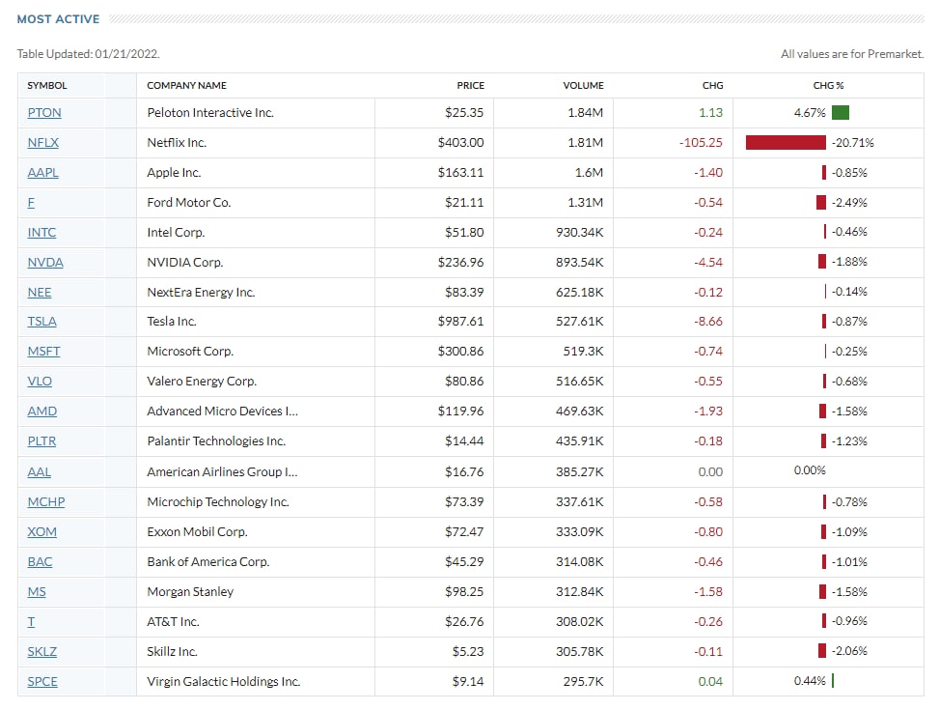Open the PTON symbol link
This screenshot has height=710, width=939.
coord(44,113)
